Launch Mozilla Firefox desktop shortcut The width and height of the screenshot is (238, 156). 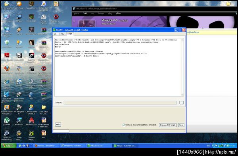coord(6,68)
